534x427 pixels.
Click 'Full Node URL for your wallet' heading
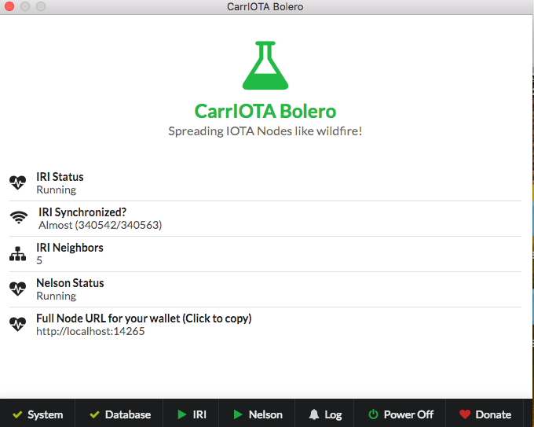(144, 318)
